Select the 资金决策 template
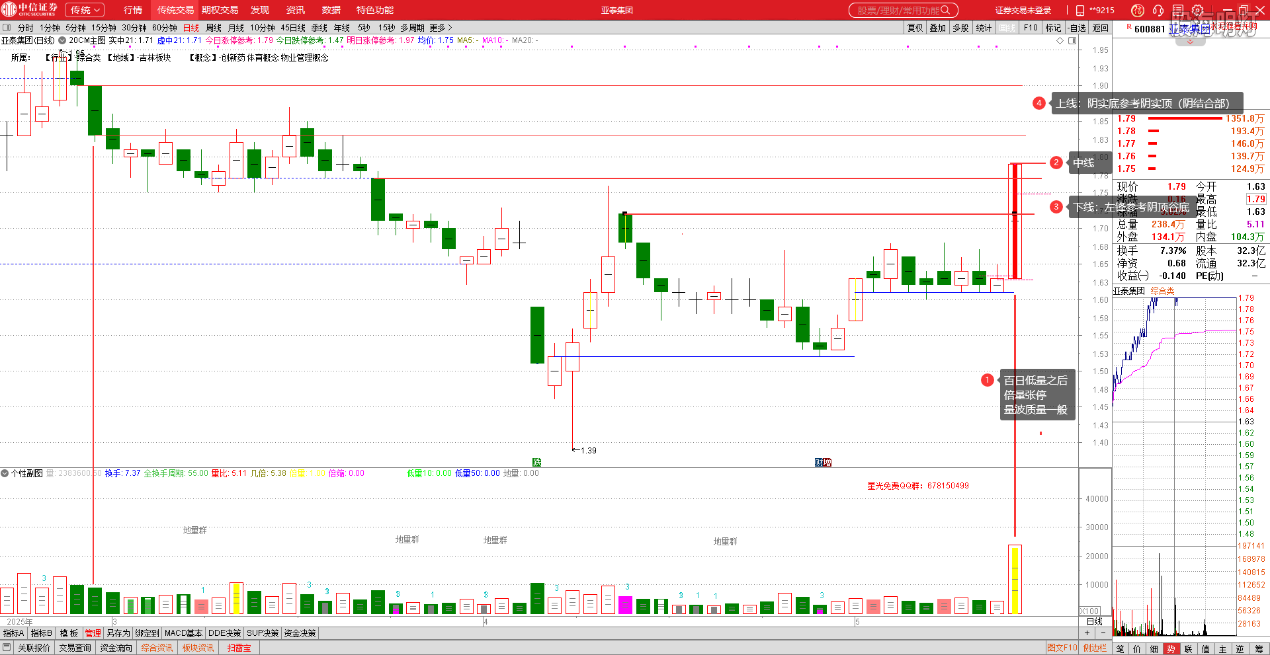 (300, 633)
